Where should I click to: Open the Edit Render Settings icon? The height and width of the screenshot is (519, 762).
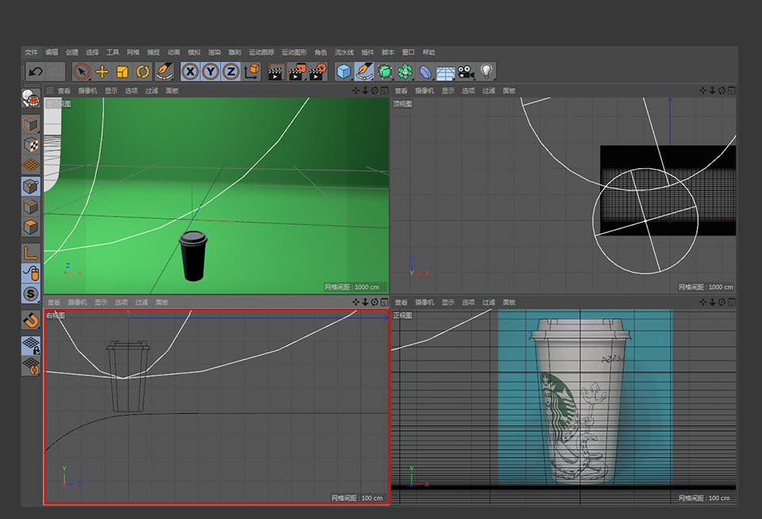click(x=317, y=71)
